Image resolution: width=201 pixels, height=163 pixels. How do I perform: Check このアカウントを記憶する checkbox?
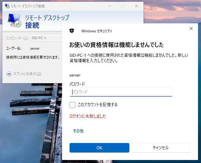click(72, 105)
